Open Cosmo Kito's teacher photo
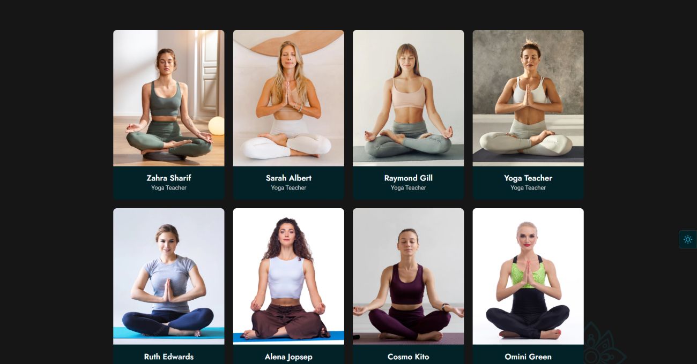The height and width of the screenshot is (364, 697). coord(409,276)
